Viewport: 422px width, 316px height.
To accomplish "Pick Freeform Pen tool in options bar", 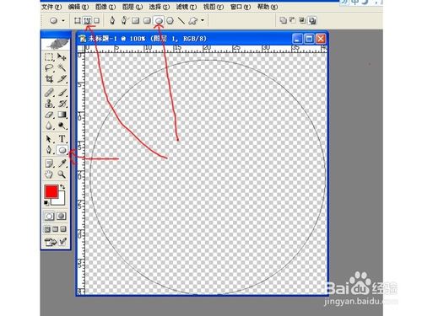I will click(124, 20).
